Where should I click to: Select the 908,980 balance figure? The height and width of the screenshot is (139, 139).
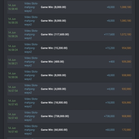point(126,116)
